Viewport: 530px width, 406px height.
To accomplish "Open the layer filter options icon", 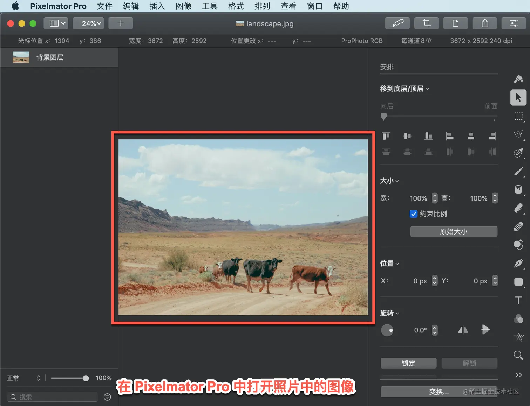I will pyautogui.click(x=107, y=397).
